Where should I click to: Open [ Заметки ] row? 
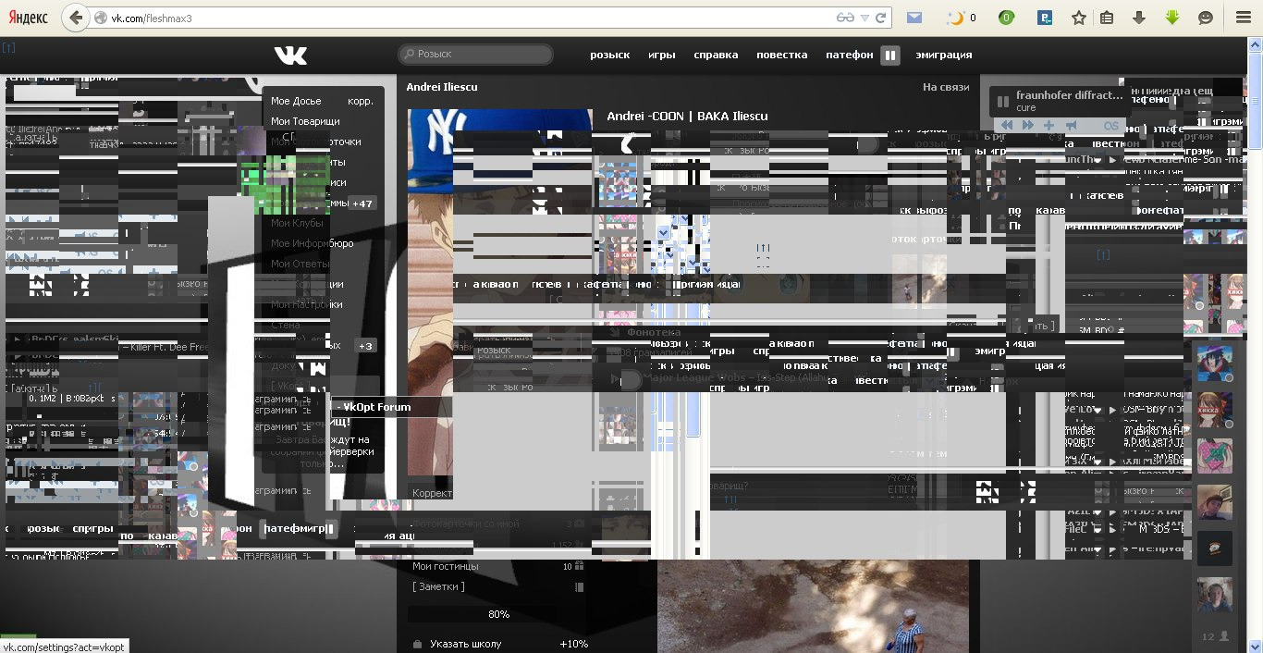[x=497, y=586]
